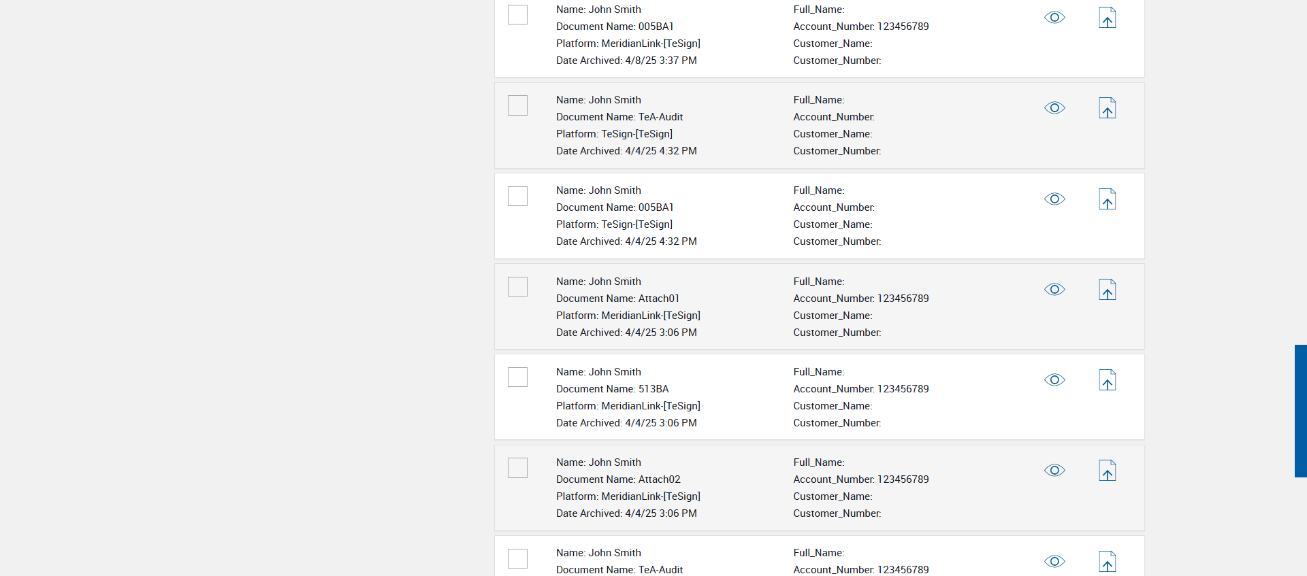Check the 005BA1 row archived 4/8/25
Image resolution: width=1307 pixels, height=576 pixels.
[517, 15]
